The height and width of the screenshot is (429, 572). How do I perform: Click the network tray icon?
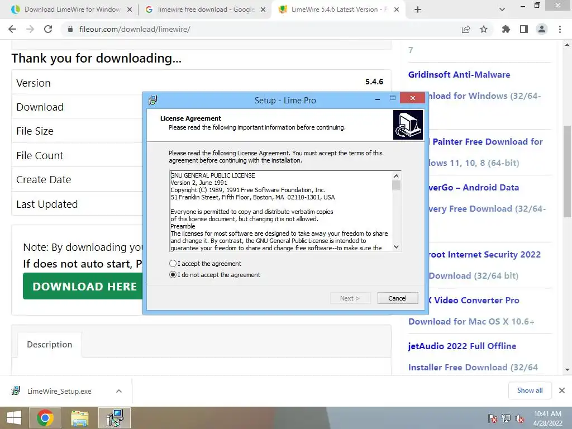pos(506,418)
